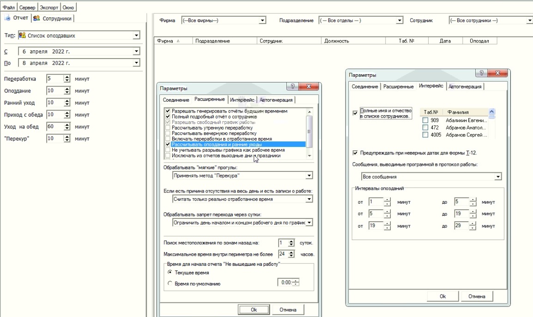Switch to the Отчет tab
The width and height of the screenshot is (533, 317).
click(x=17, y=18)
